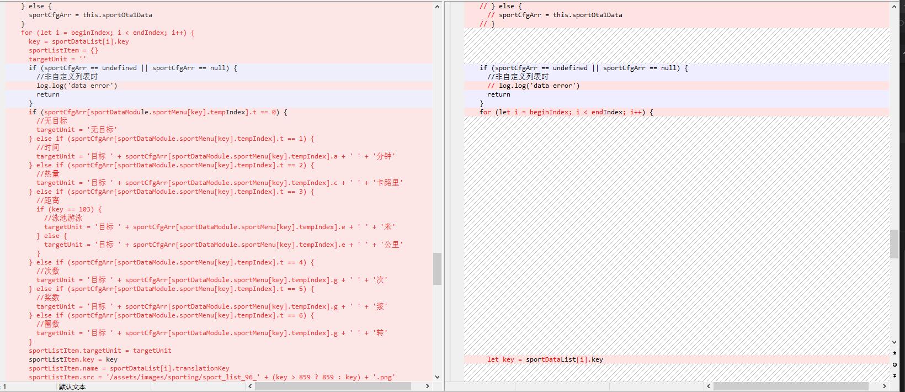Click right pane line "let key = sportDataList[i].key"
905x392 pixels.
(545, 359)
